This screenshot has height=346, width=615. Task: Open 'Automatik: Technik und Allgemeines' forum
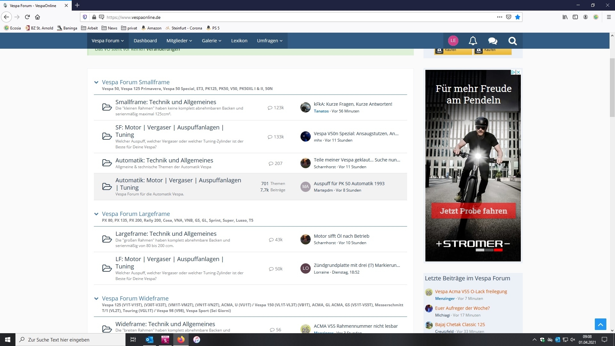click(164, 161)
